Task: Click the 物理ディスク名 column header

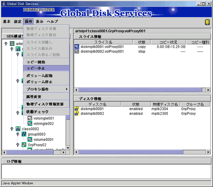Action: (165, 104)
